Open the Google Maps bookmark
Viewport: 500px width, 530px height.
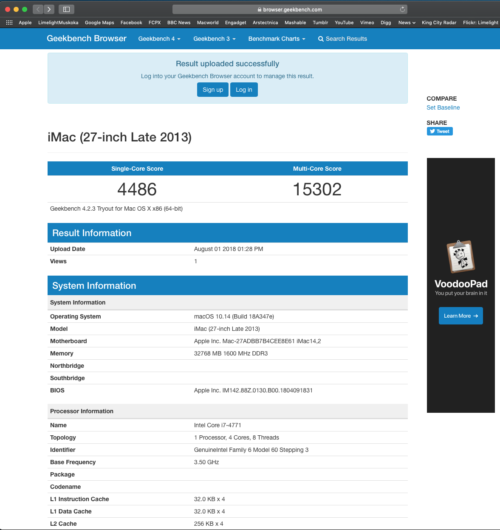[x=99, y=23]
